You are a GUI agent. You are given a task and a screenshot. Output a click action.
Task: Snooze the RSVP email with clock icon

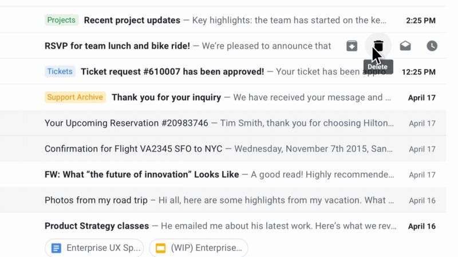point(432,46)
